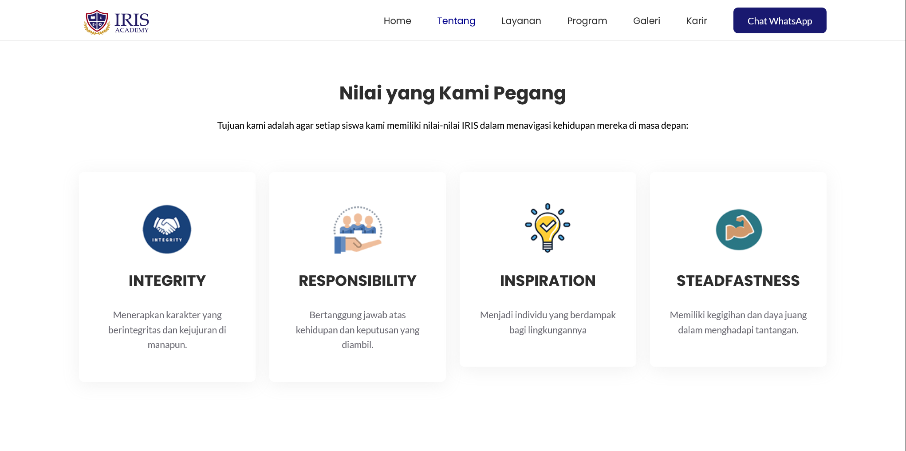
Task: Click the 'Tujuan kami adalah agar setiap siswa' subtitle
Action: pyautogui.click(x=453, y=126)
